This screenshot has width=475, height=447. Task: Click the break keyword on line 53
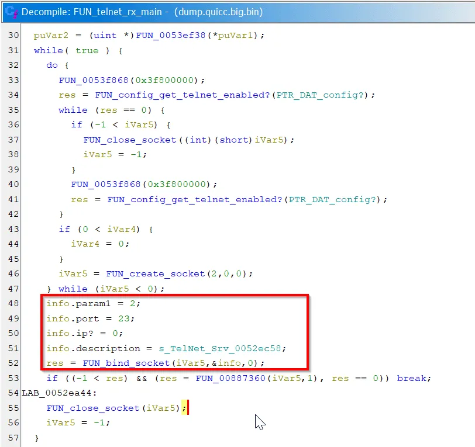(x=413, y=378)
